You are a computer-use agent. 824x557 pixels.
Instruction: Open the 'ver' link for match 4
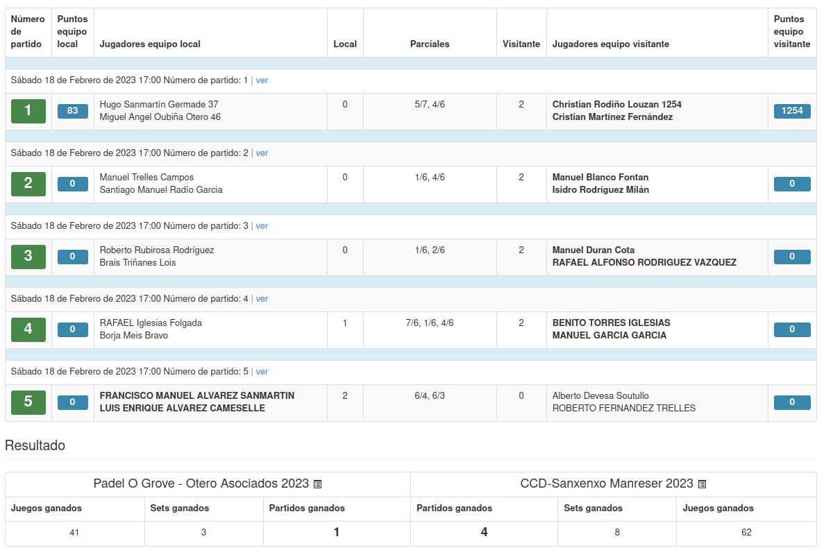pos(262,299)
